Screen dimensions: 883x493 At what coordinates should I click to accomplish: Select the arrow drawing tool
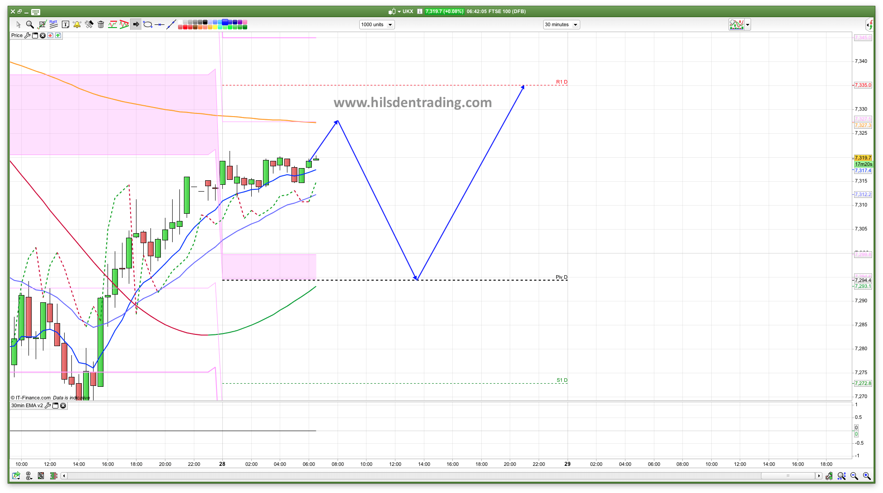[136, 24]
